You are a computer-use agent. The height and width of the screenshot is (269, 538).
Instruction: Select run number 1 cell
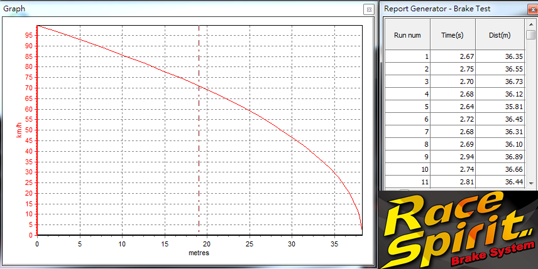coord(407,56)
